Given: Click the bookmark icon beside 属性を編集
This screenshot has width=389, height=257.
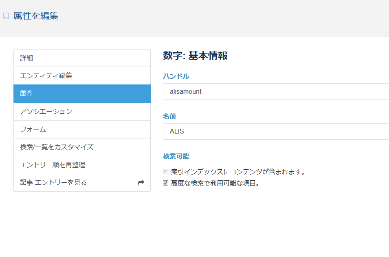Looking at the screenshot, I should 6,16.
